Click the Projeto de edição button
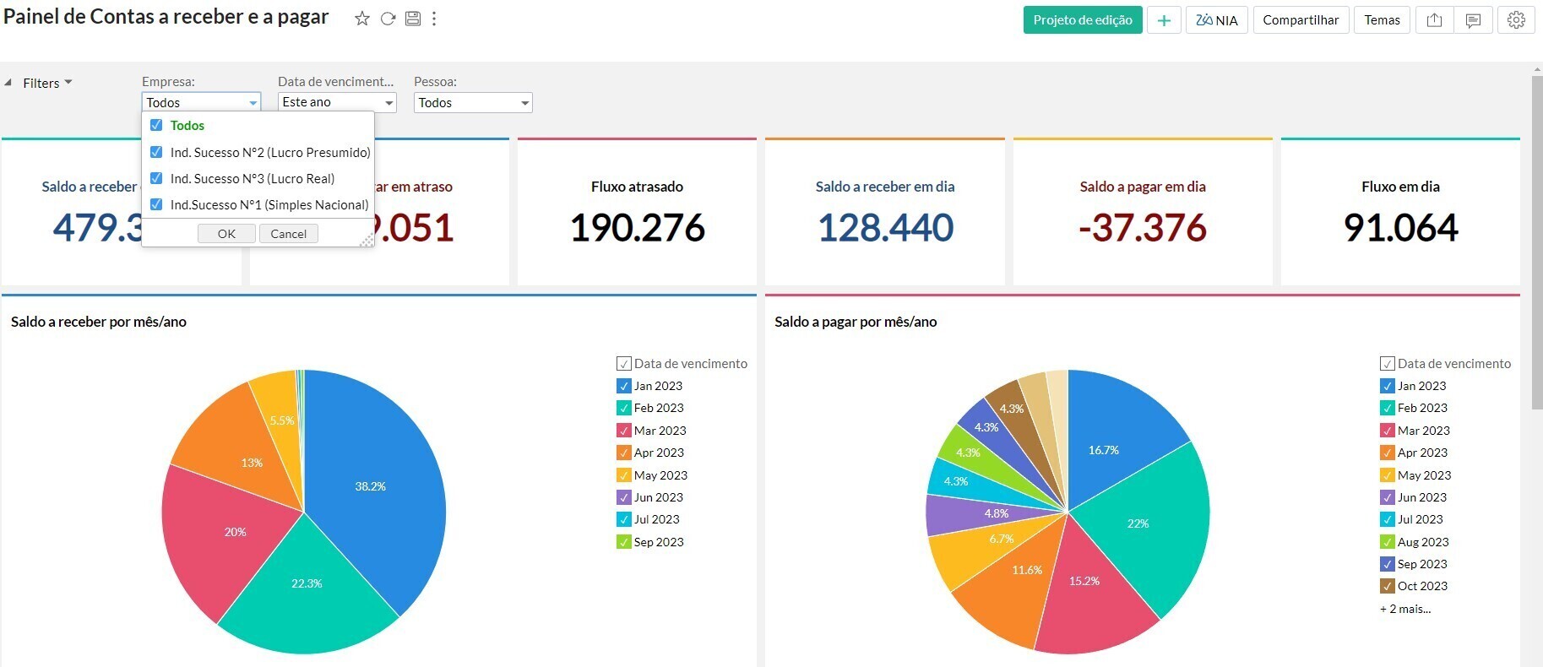Viewport: 1543px width, 667px height. (1082, 20)
